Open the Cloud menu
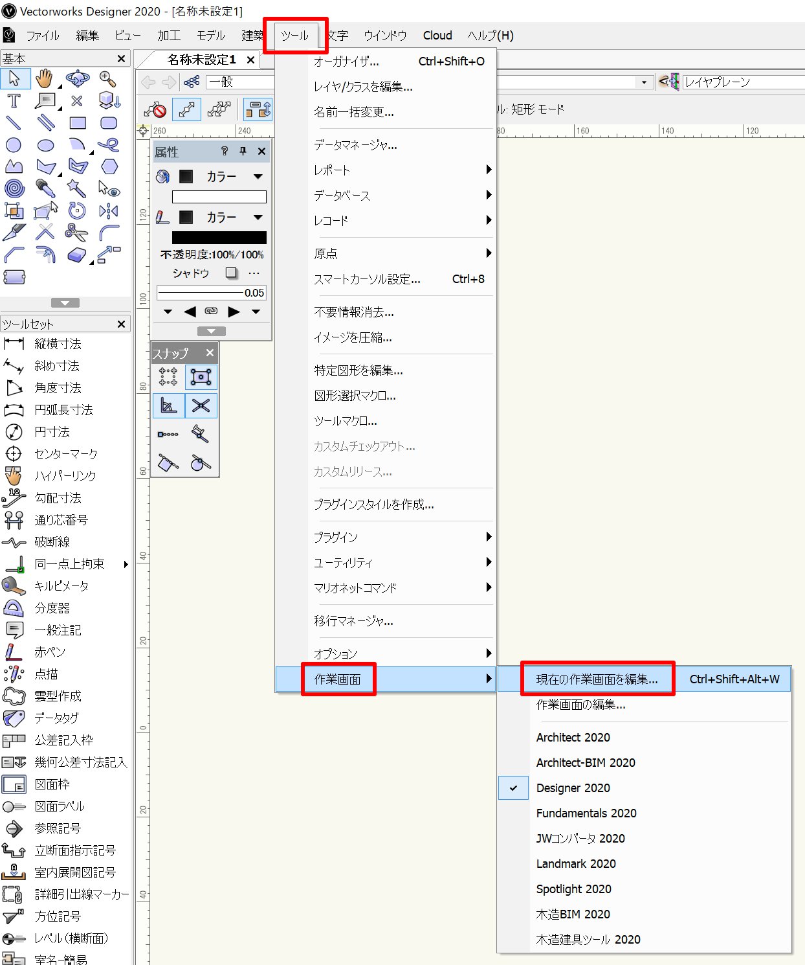Viewport: 805px width, 965px height. pyautogui.click(x=437, y=36)
